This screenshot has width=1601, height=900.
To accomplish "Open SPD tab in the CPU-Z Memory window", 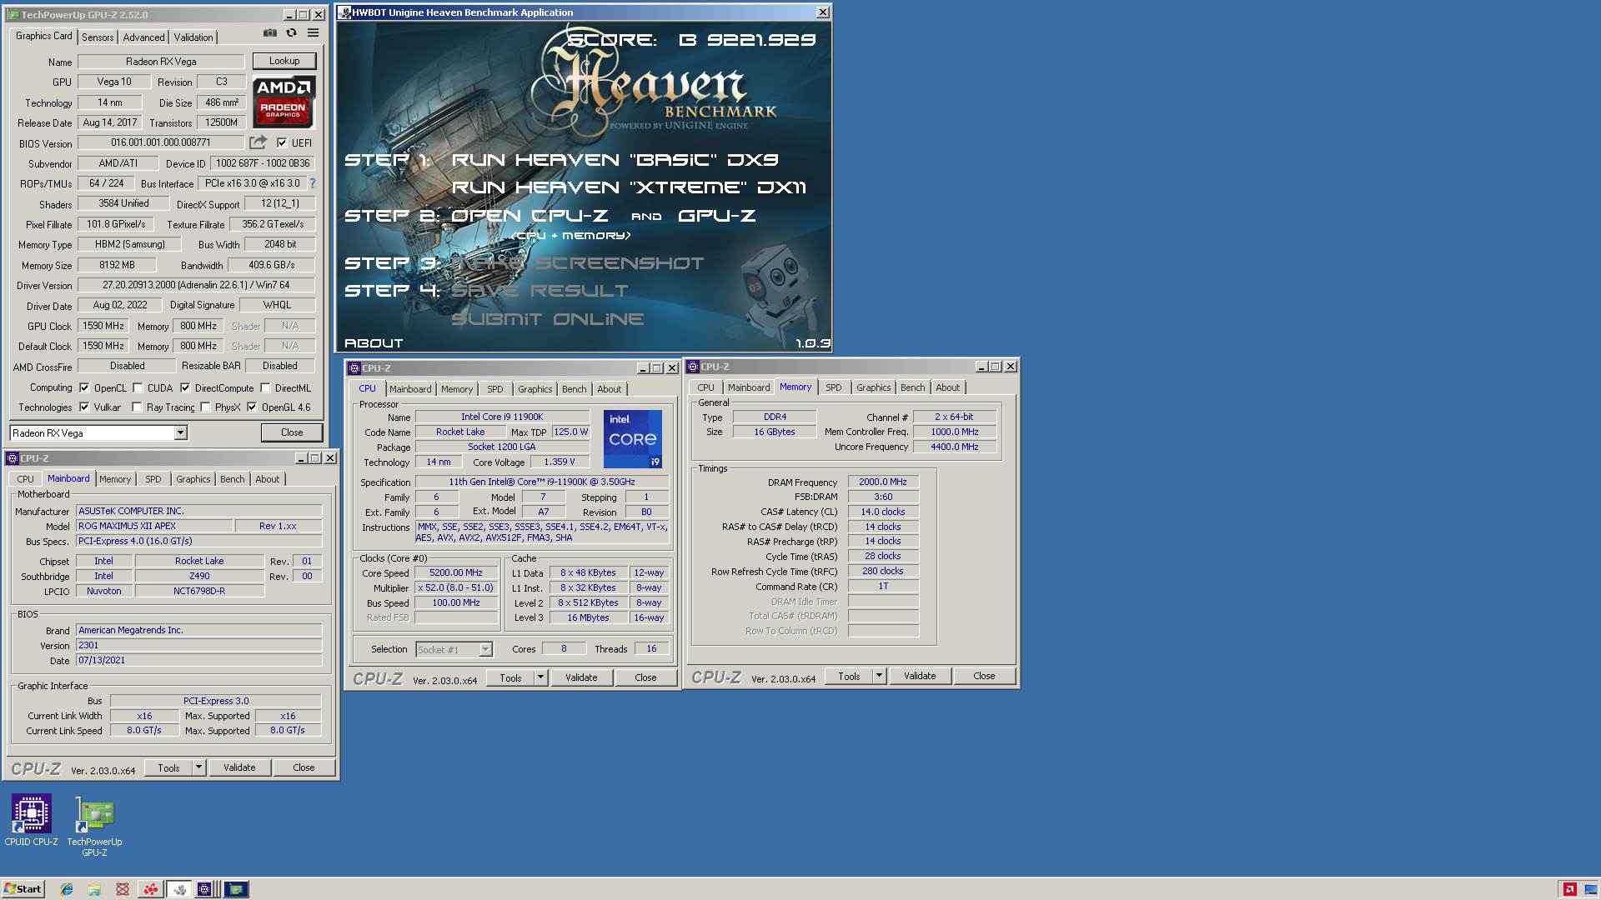I will (833, 387).
